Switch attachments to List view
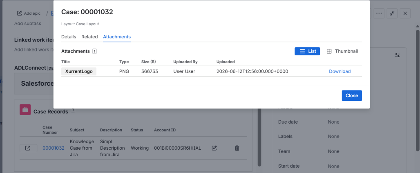The height and width of the screenshot is (173, 420). (307, 51)
